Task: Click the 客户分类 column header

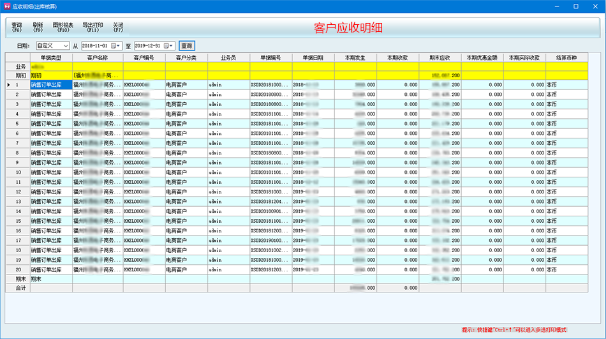Action: coord(186,57)
